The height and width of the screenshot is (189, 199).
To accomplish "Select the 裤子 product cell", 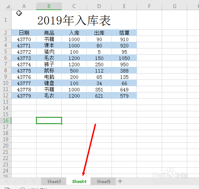I will (49, 64).
